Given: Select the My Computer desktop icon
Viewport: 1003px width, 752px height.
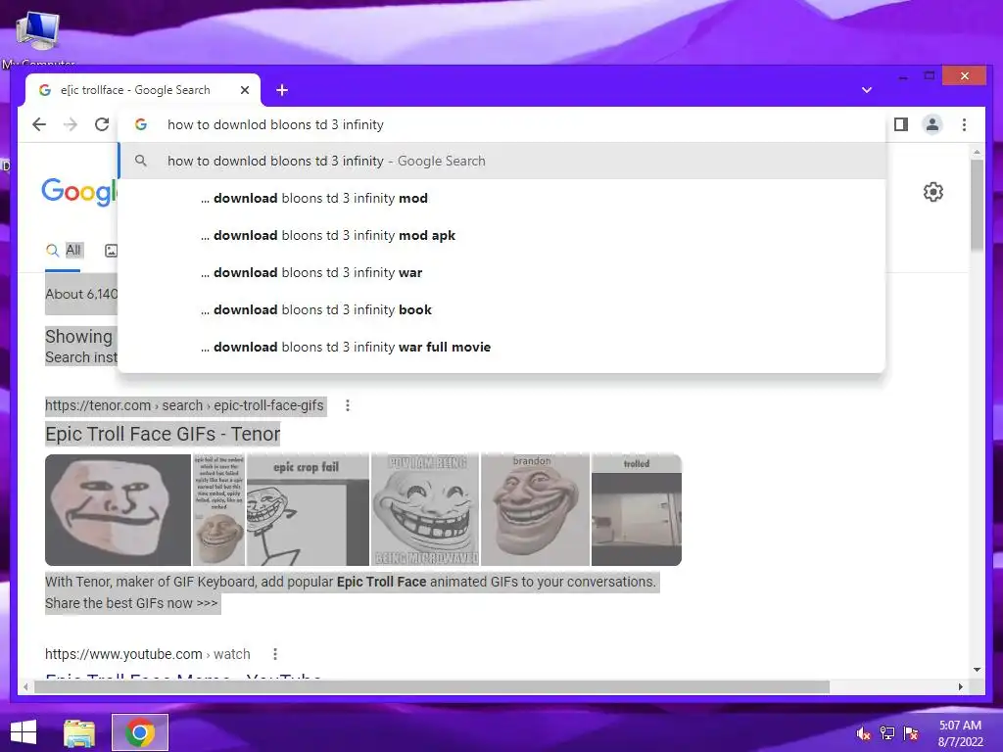Looking at the screenshot, I should [38, 37].
